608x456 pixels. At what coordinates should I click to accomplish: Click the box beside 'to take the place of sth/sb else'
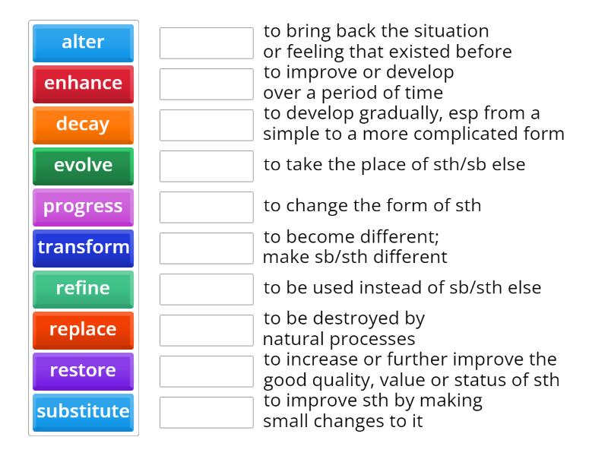click(206, 166)
